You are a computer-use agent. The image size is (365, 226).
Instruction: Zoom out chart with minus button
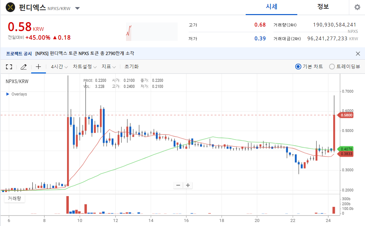pyautogui.click(x=178, y=185)
